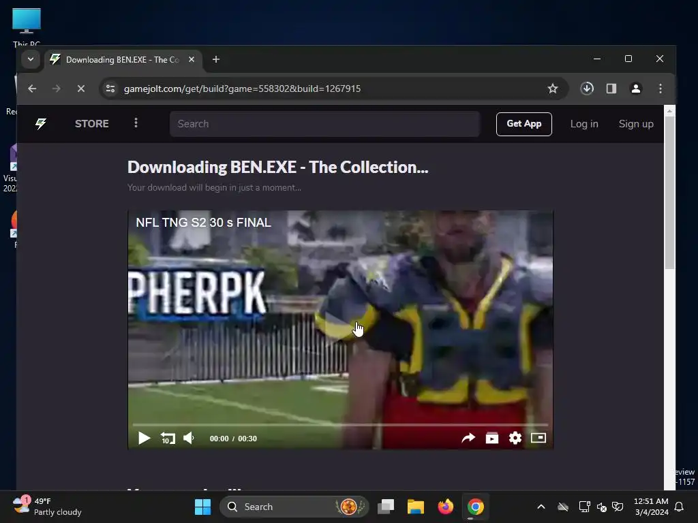Image resolution: width=698 pixels, height=523 pixels.
Task: Select This PC desktop icon
Action: [27, 27]
